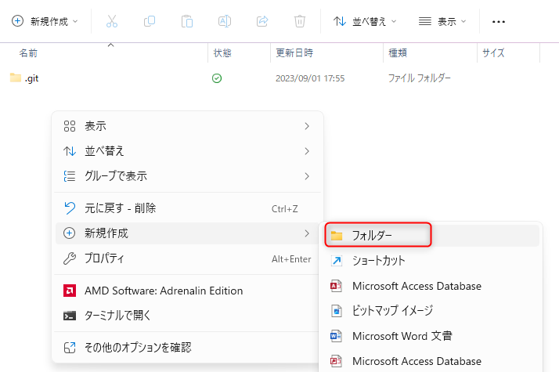Click the terminal icon beside ターミナルで開く

point(70,316)
